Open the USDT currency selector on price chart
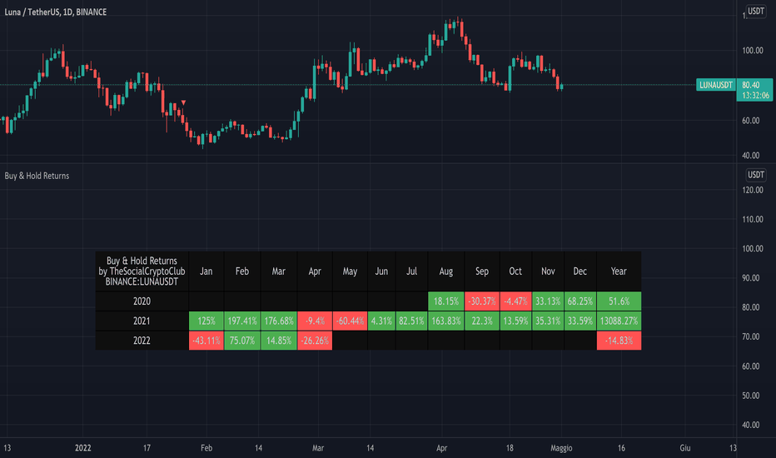This screenshot has width=776, height=458. pyautogui.click(x=756, y=11)
